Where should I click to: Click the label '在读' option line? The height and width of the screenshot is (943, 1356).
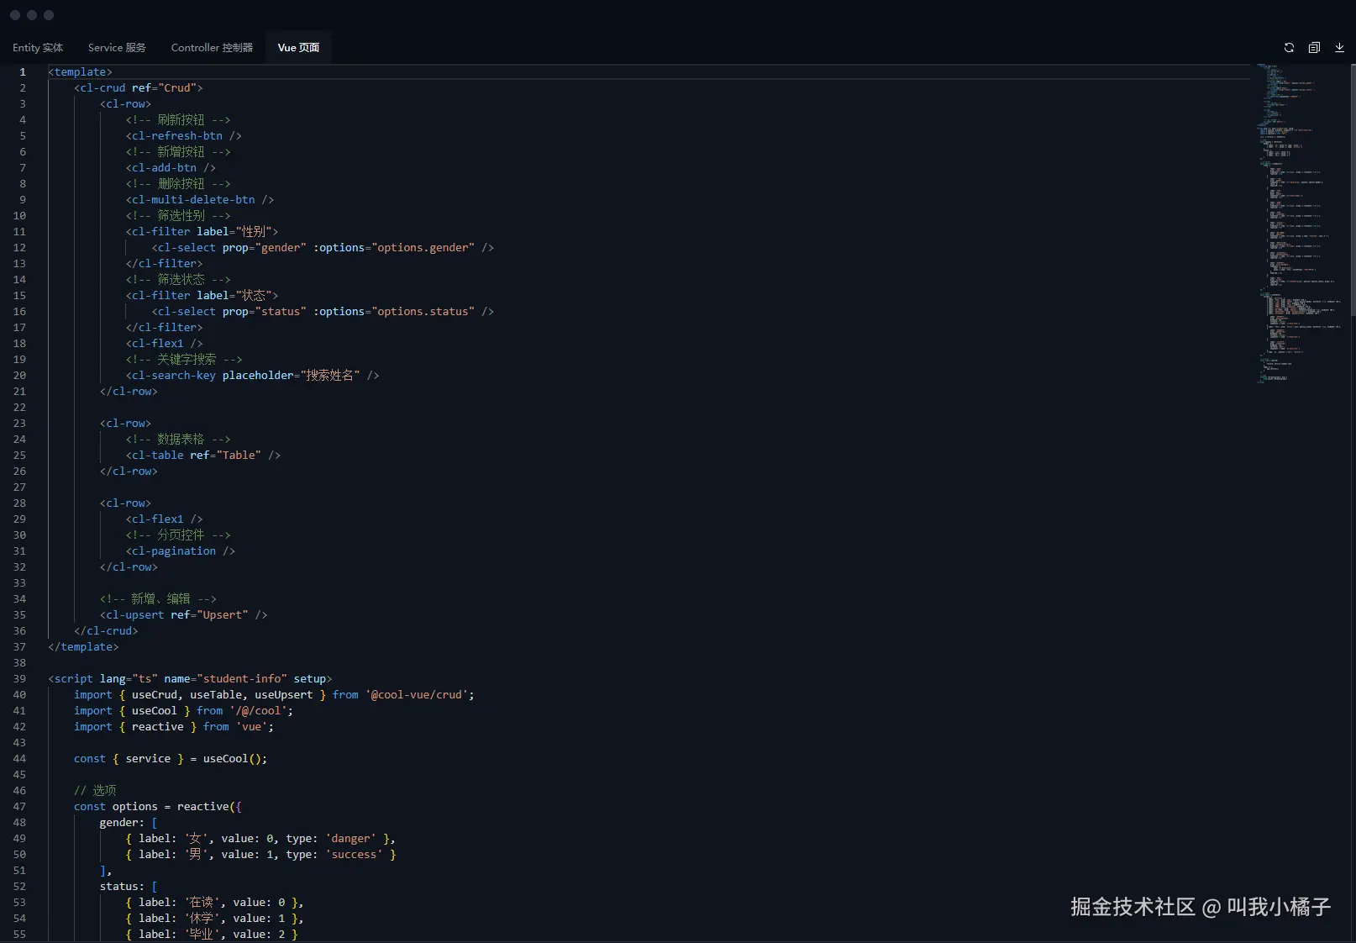click(x=214, y=903)
